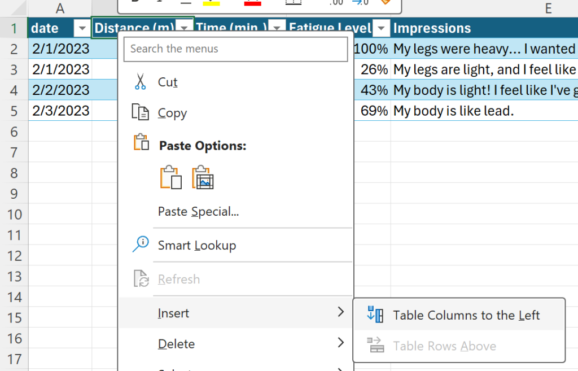Screen dimensions: 578x371
Task: Select column A header
Action: click(60, 8)
